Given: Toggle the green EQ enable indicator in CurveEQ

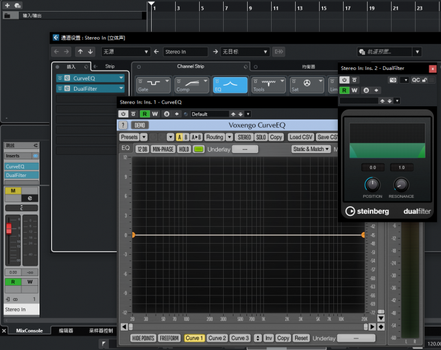Looking at the screenshot, I should (198, 149).
